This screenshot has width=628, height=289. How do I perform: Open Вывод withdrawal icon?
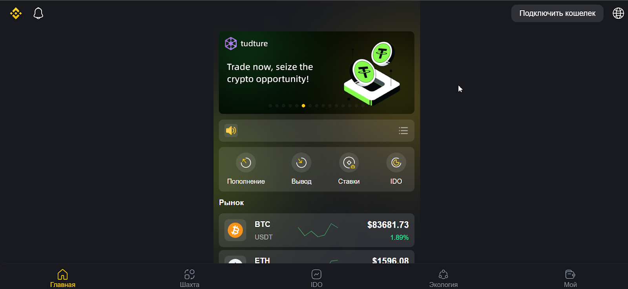click(x=301, y=162)
